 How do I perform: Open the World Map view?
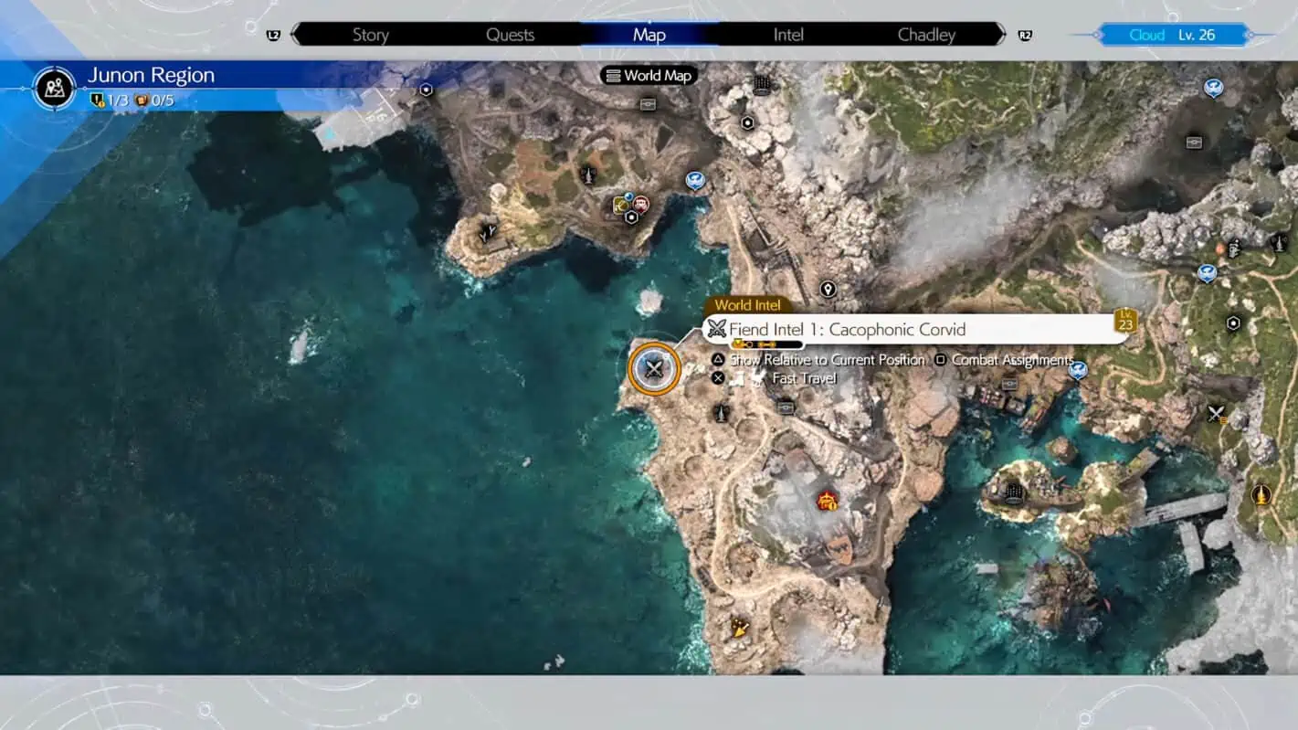[649, 76]
